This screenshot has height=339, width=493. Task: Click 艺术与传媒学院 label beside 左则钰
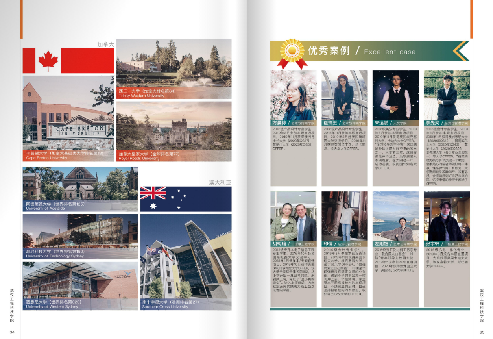point(405,244)
